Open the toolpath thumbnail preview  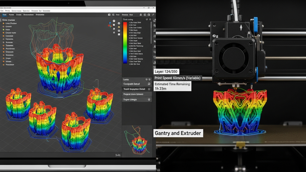137,140
